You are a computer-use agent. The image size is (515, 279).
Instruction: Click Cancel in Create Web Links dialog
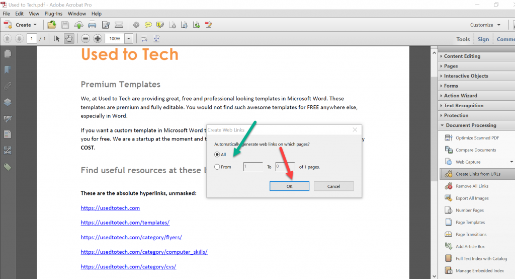pos(334,186)
